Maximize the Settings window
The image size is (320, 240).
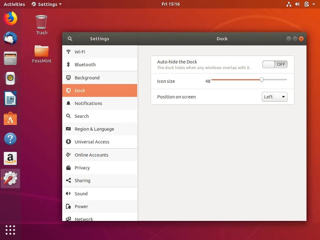(295, 39)
